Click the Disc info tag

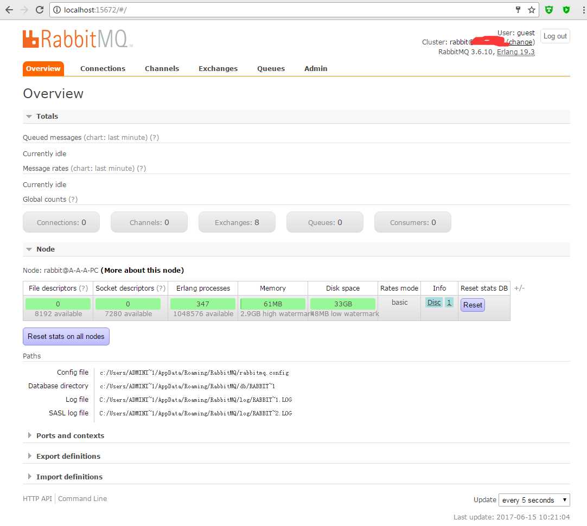click(x=434, y=302)
